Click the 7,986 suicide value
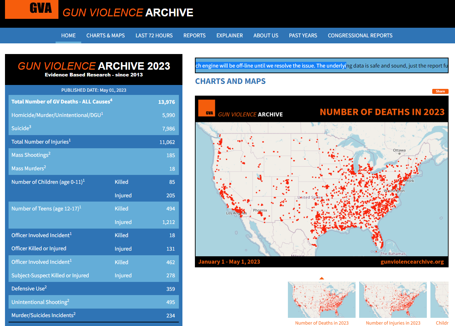 [169, 129]
